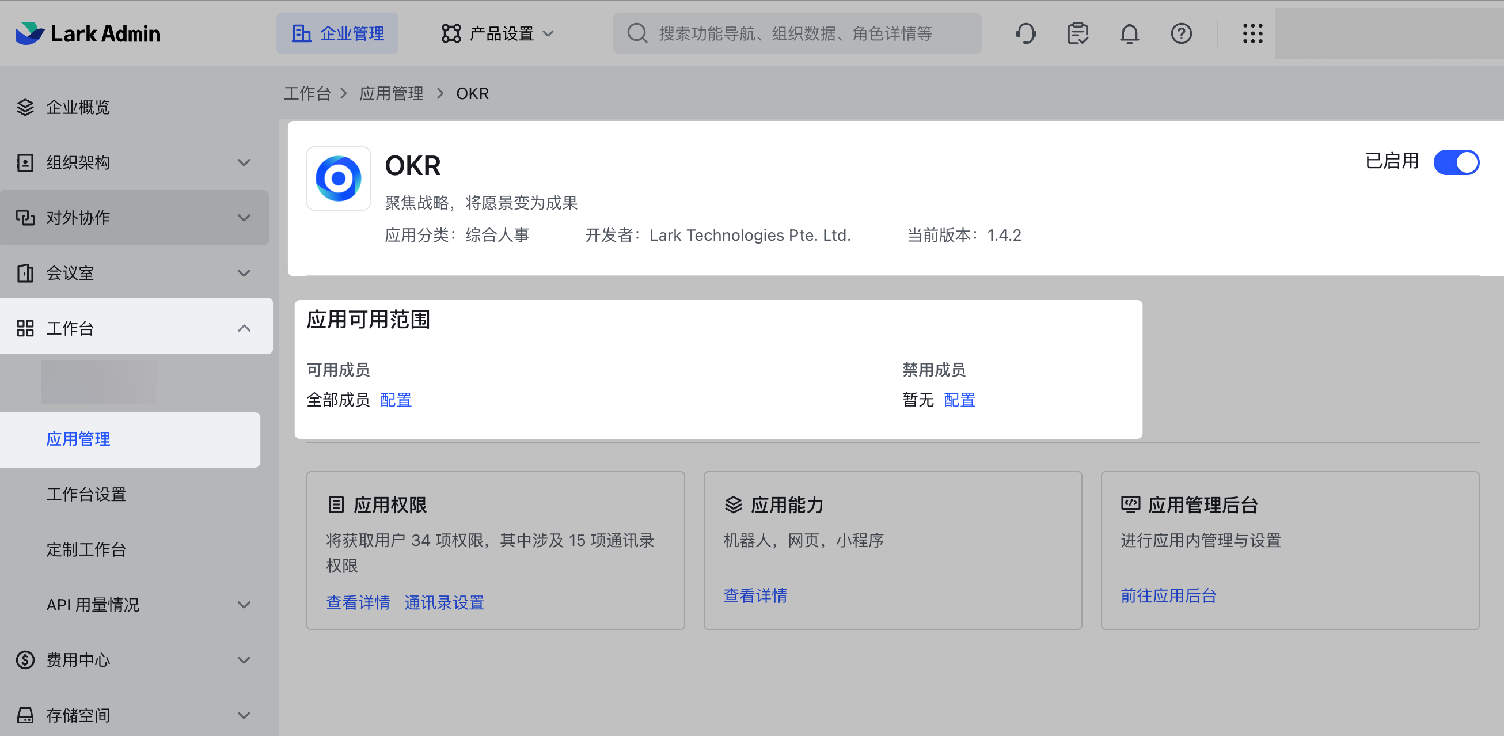Open the 通讯录设置 link
Screen dimensions: 1504x736
[x=445, y=602]
